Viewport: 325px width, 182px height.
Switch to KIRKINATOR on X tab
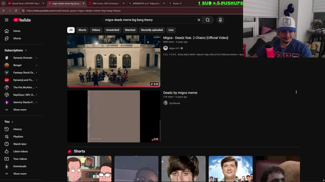pyautogui.click(x=147, y=4)
